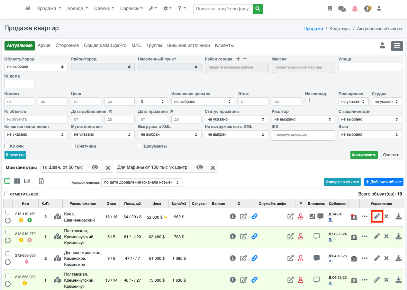Show the saved filter "1к Шевч, от 50 тыс"
The image size is (407, 290).
point(95,168)
